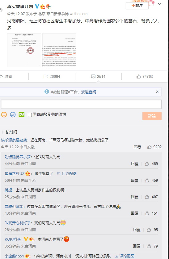Screen dimensions: 169x259
Task: Attach a picture using the image icon
Action: [x=22, y=114]
